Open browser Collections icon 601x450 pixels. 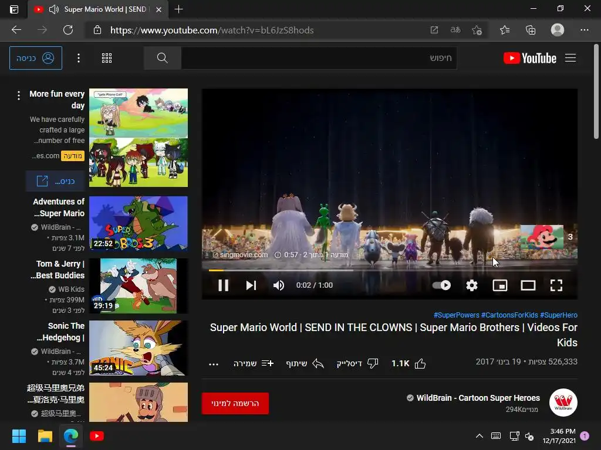[531, 30]
